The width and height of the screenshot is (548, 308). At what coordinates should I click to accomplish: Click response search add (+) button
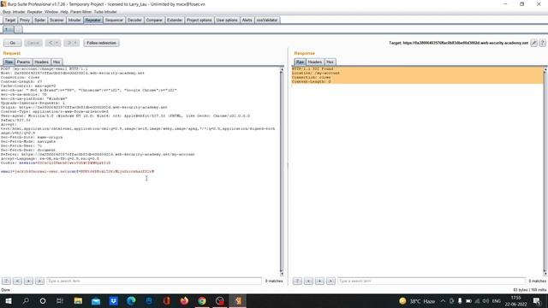pyautogui.click(x=319, y=281)
